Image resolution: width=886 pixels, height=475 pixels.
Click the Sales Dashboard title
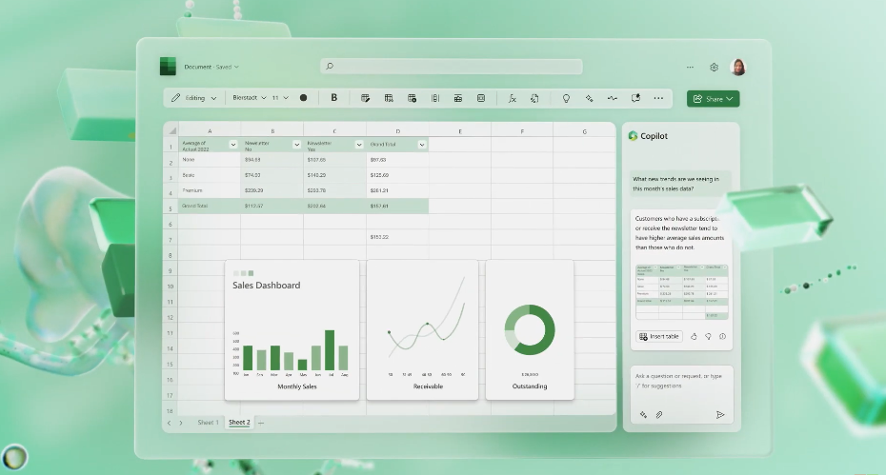266,286
